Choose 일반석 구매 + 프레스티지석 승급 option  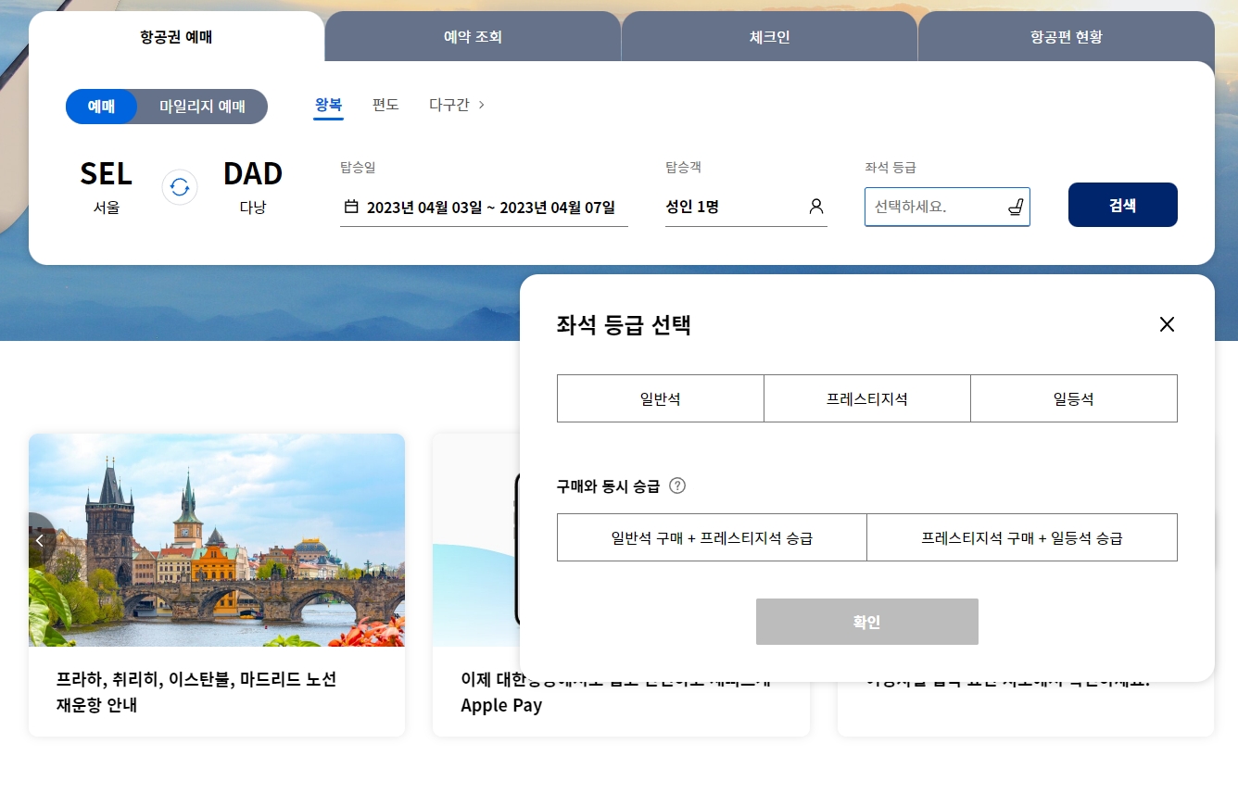(x=712, y=537)
